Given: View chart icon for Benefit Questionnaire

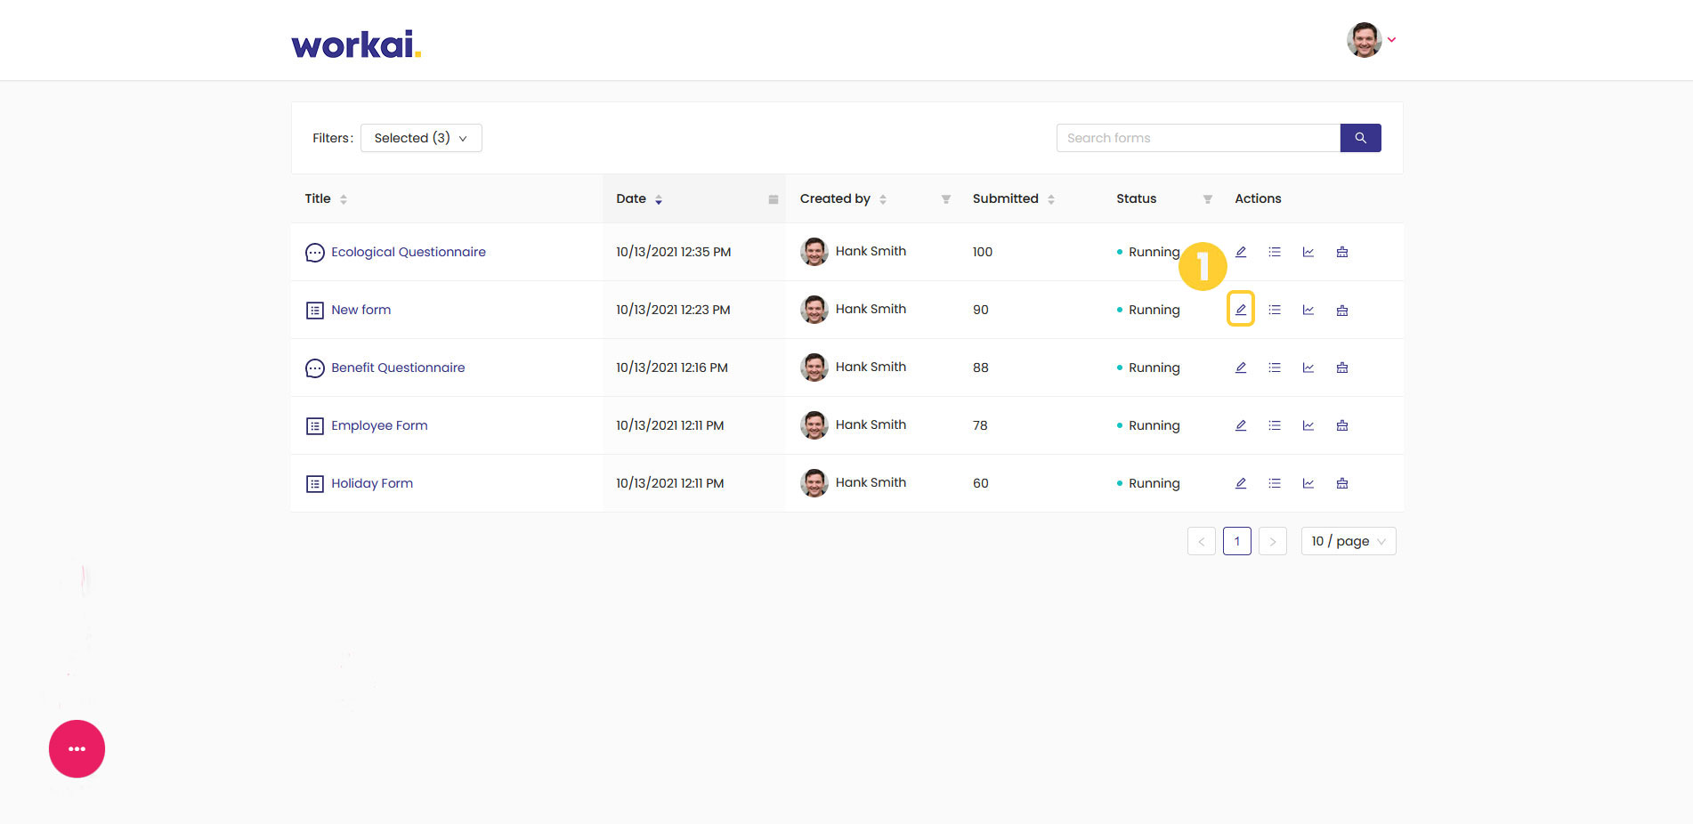Looking at the screenshot, I should (1308, 368).
